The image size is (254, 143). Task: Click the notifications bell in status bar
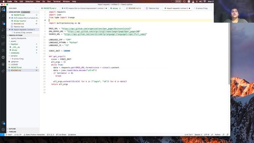tap(227, 135)
